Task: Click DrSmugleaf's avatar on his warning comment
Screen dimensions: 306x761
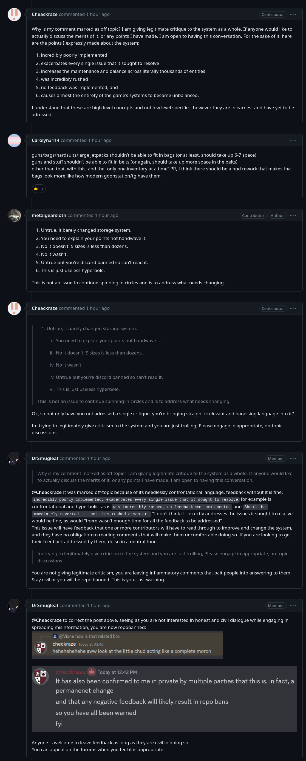Action: click(x=14, y=459)
